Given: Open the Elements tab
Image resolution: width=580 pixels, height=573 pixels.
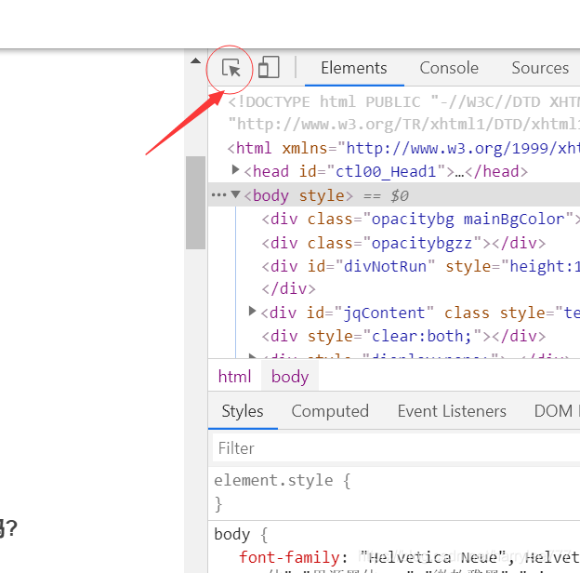Looking at the screenshot, I should coord(354,68).
